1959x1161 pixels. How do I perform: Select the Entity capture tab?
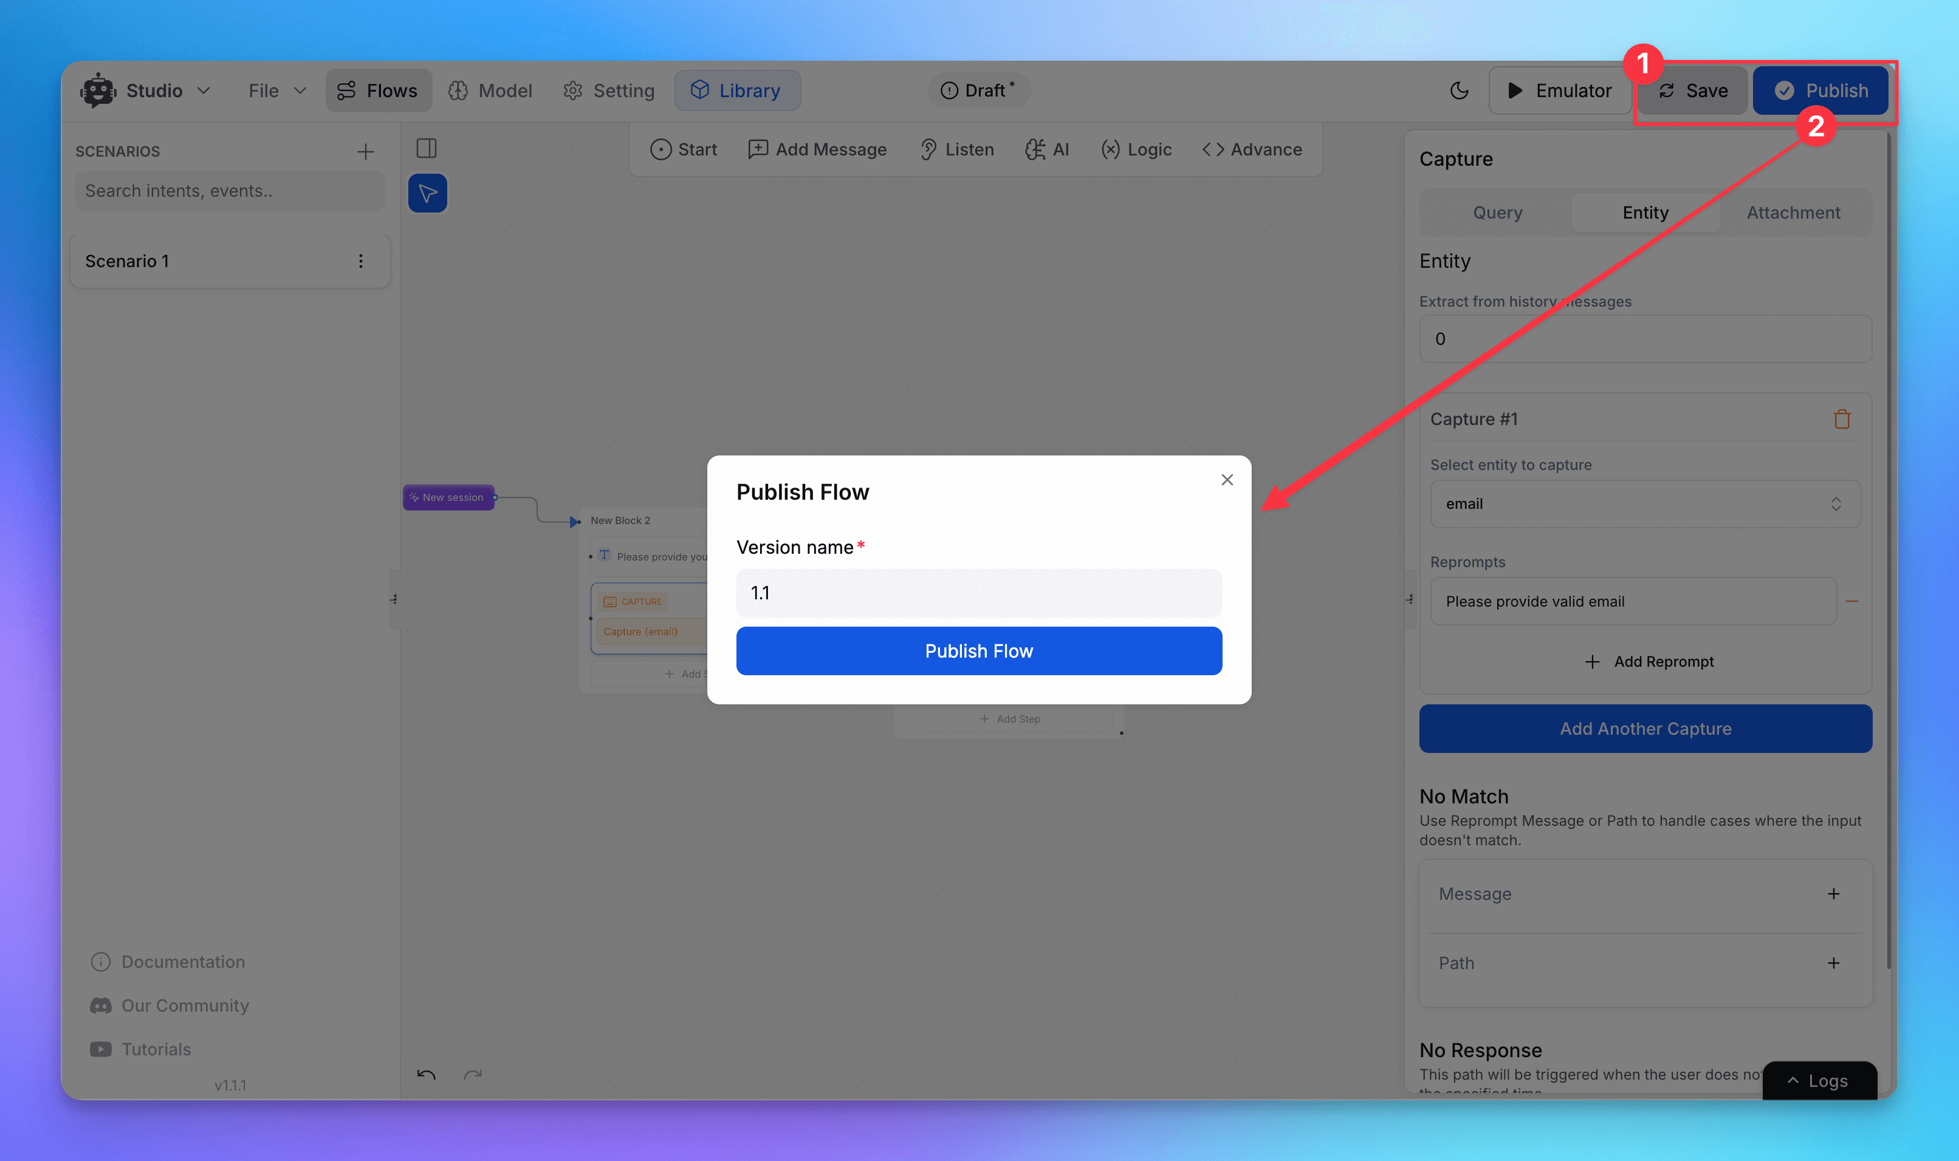[x=1645, y=213]
